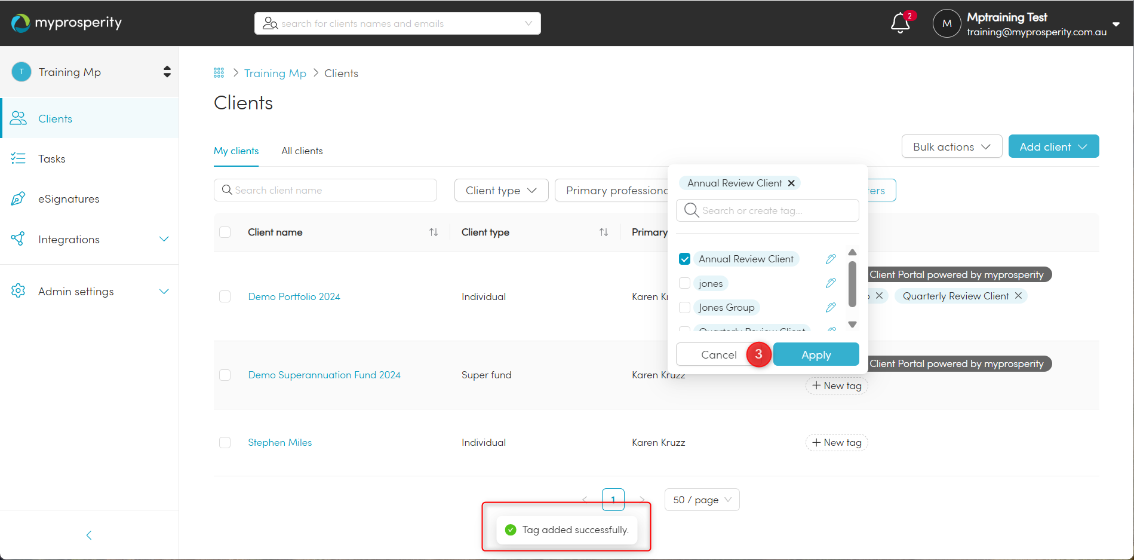Click the Admin settings gear icon
This screenshot has width=1134, height=560.
click(19, 291)
